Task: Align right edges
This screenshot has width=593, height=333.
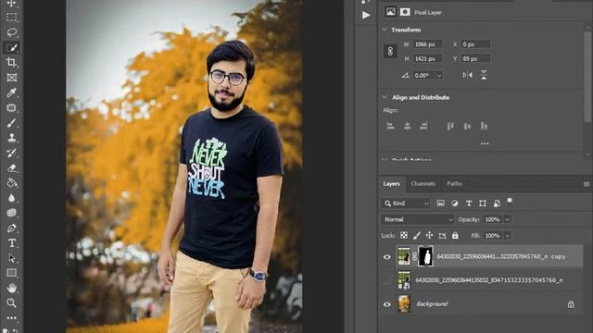Action: [423, 126]
